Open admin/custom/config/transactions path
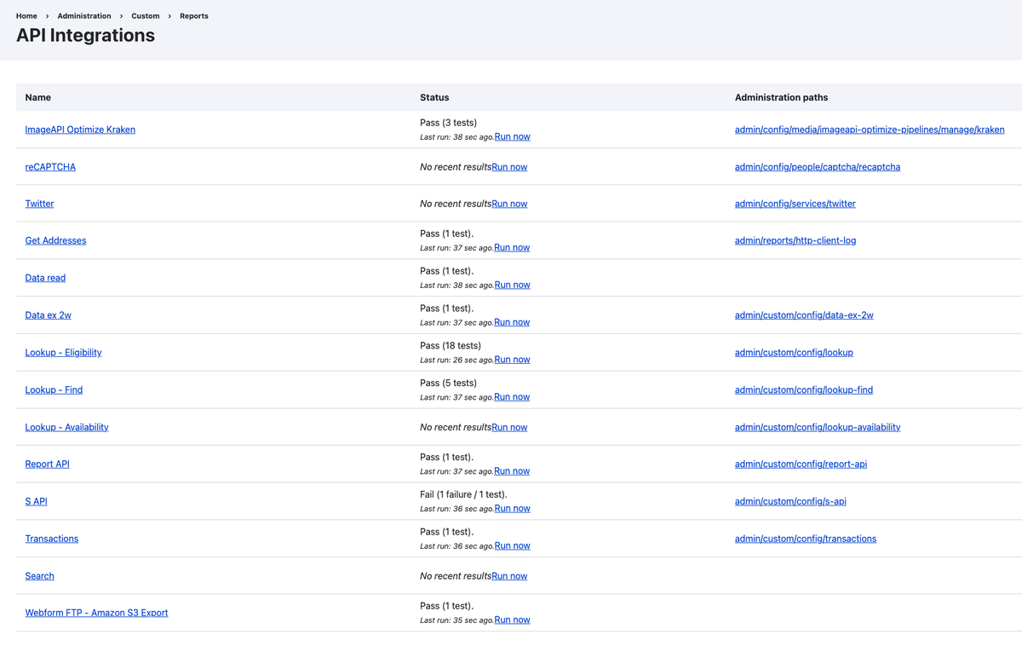This screenshot has height=646, width=1022. click(x=806, y=539)
